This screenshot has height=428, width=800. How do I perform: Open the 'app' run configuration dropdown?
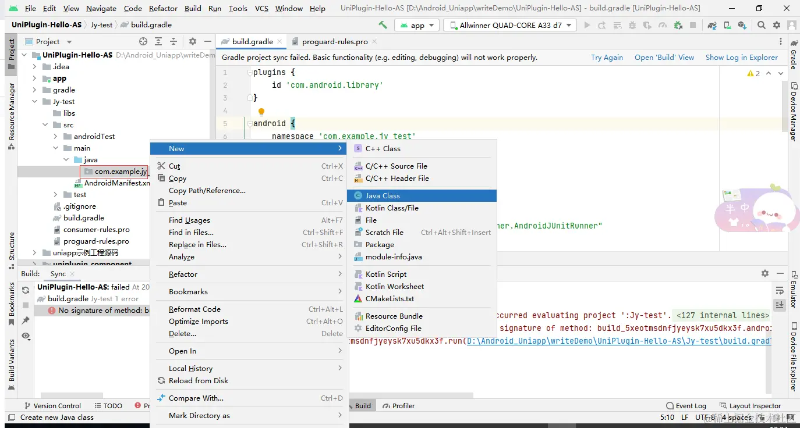tap(417, 25)
